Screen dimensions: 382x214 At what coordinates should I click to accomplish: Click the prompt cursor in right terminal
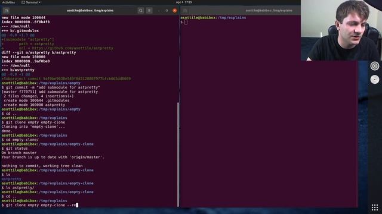pos(186,22)
